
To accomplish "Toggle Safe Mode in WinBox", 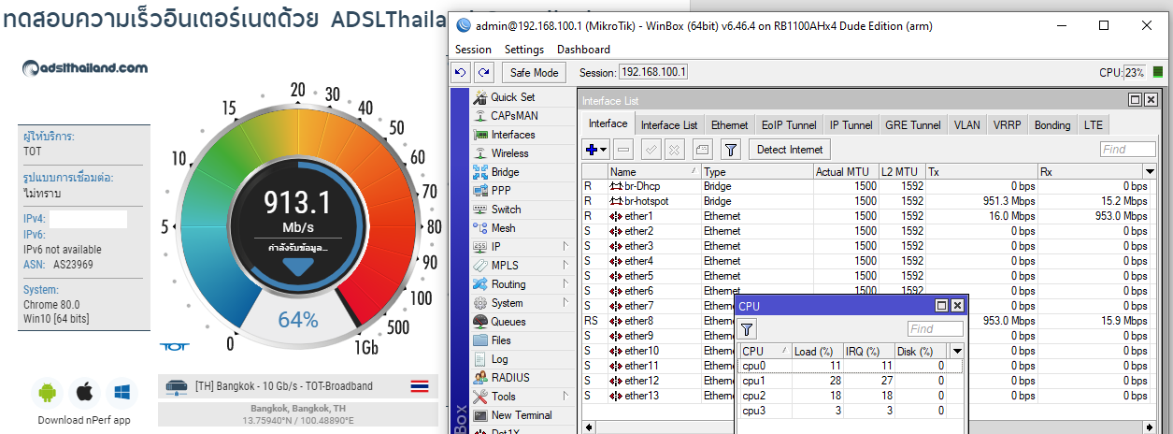I will 534,72.
